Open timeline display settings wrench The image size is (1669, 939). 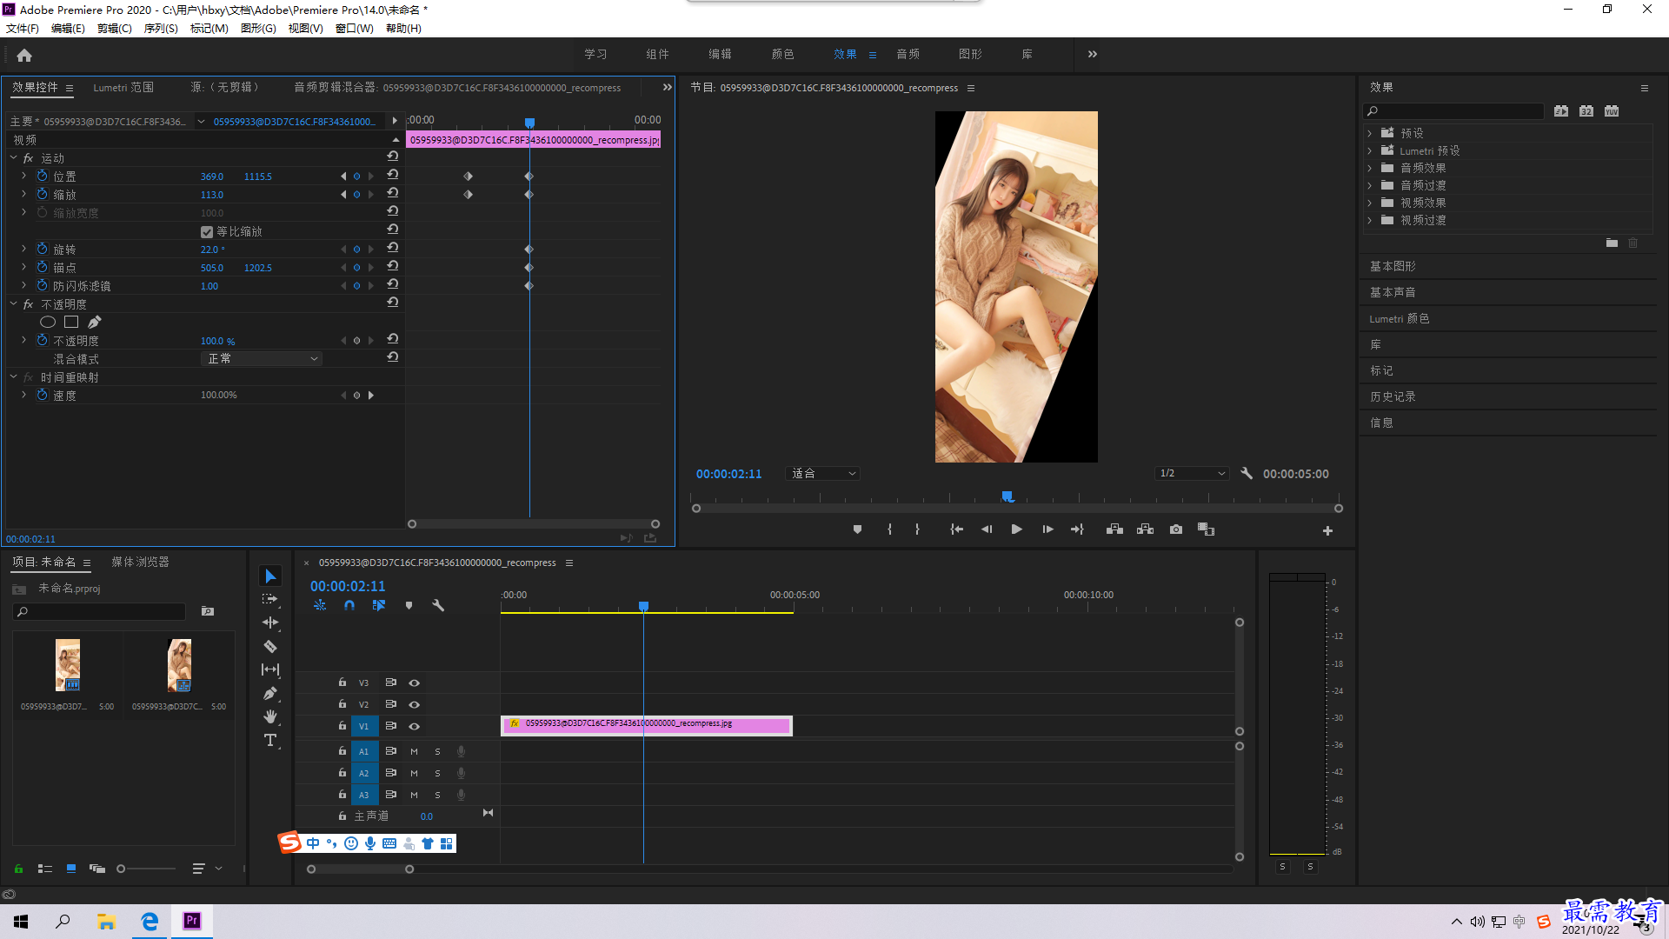438,605
